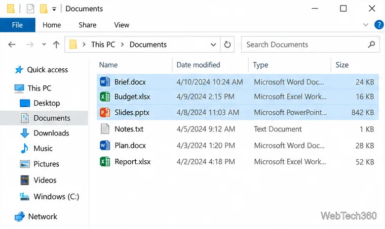Go forward with the right arrow
The image size is (385, 229).
tap(30, 44)
